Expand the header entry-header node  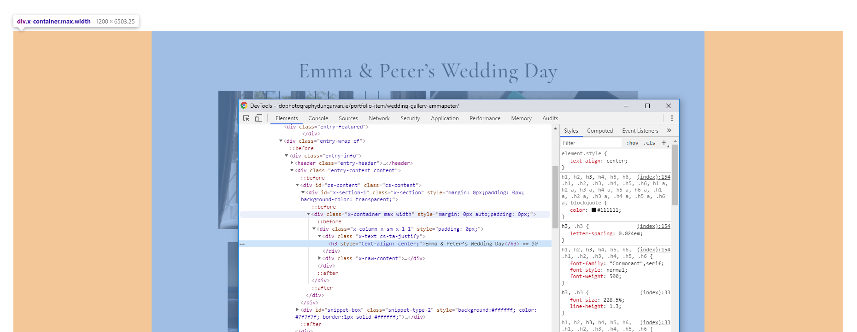[292, 163]
